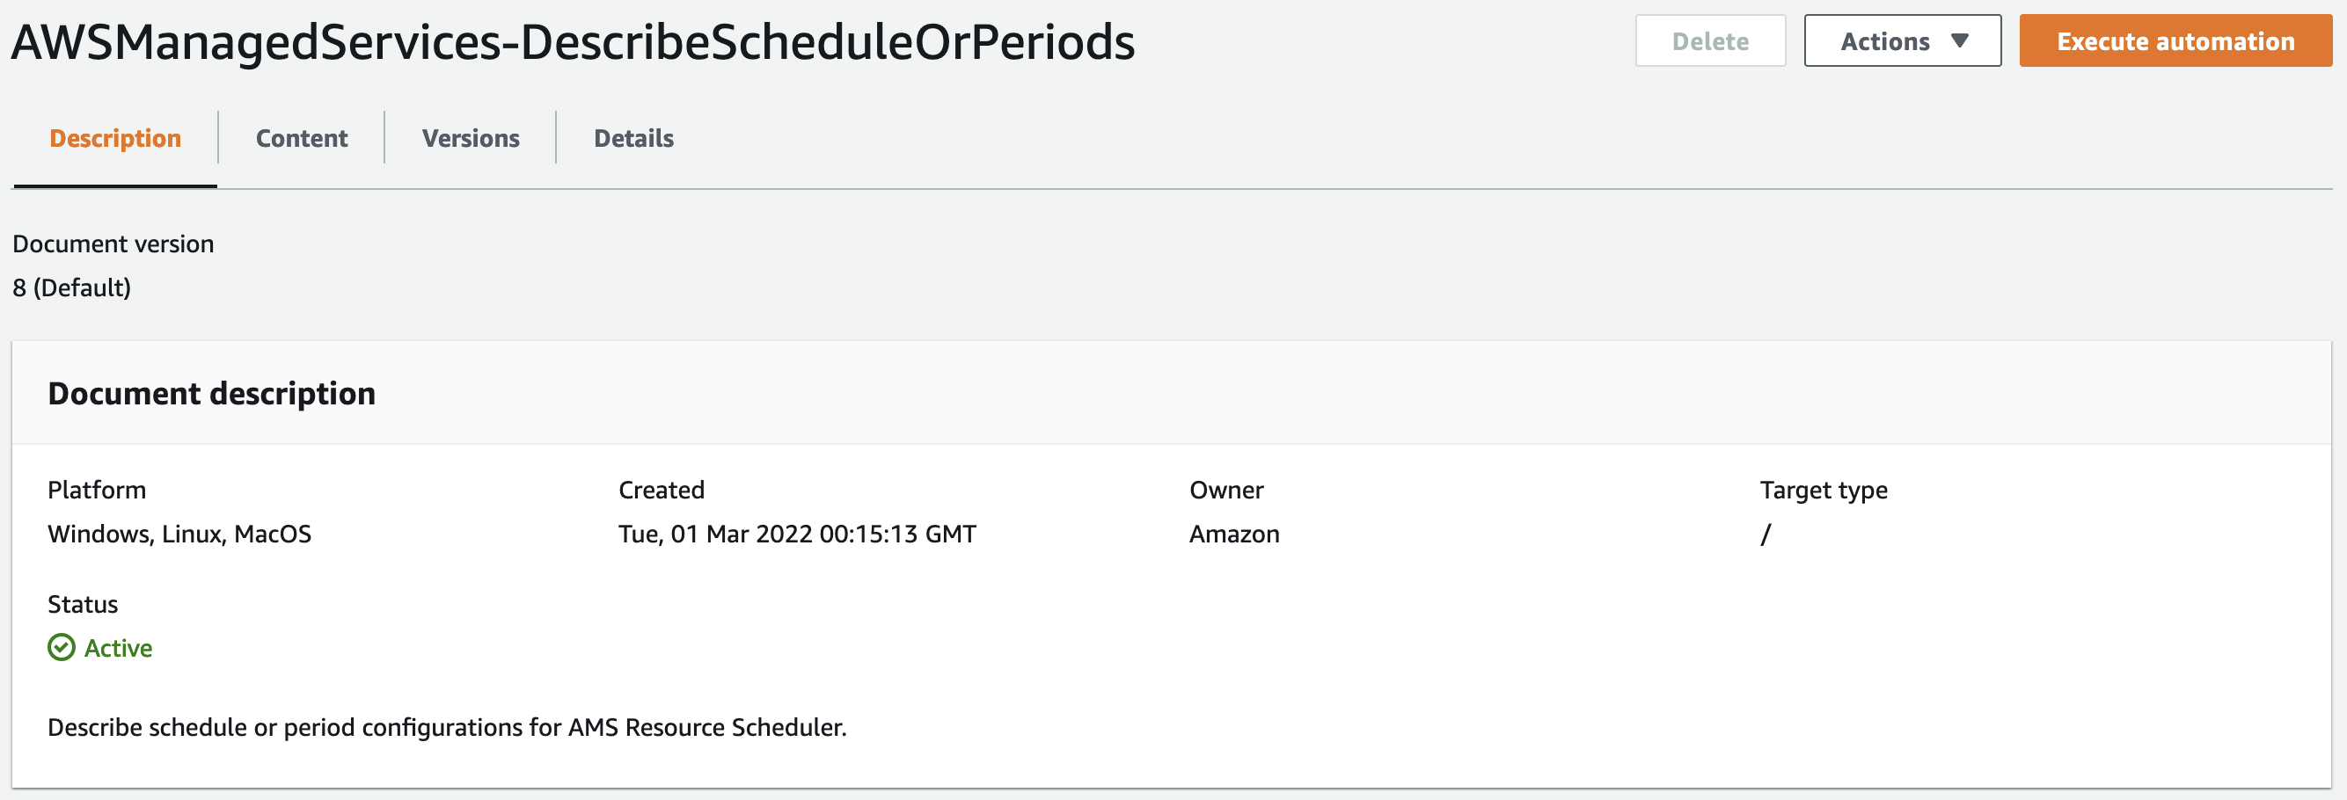Select the document title AWSManagedServices-DescribeScheduleOrPeriods

click(572, 40)
